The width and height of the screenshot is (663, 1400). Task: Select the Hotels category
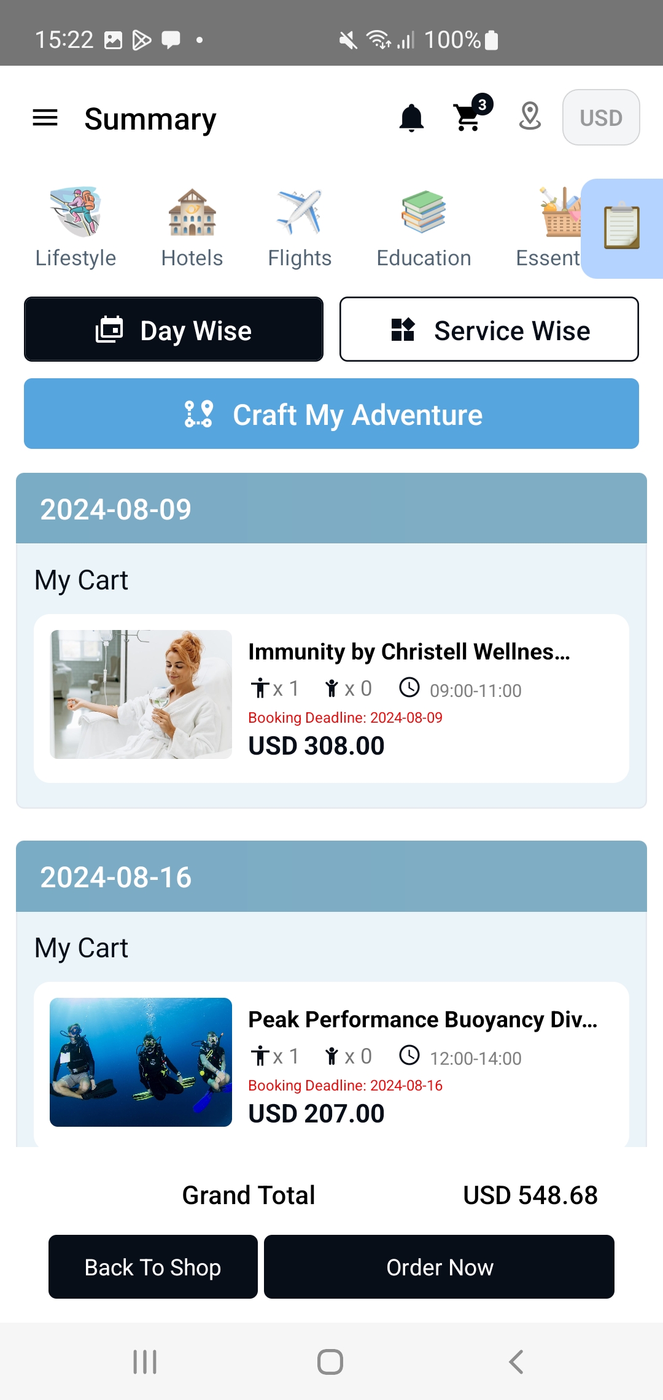[x=192, y=227]
